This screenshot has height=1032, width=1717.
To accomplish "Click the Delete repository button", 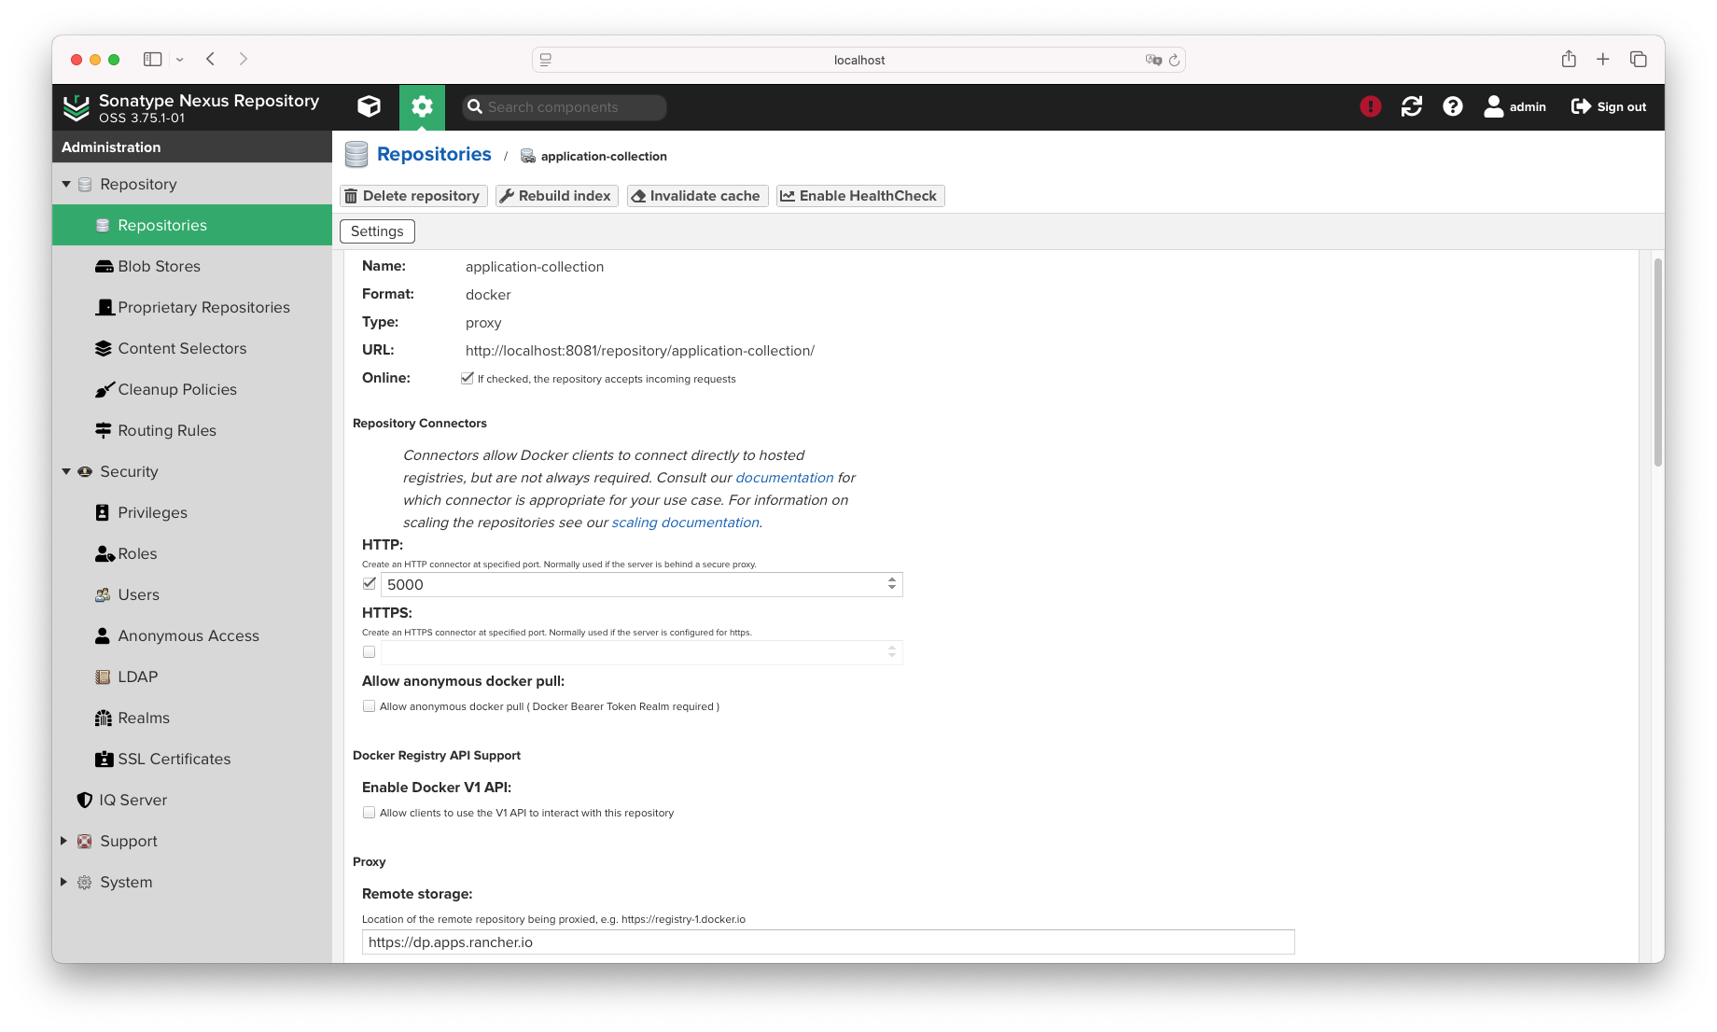I will [x=413, y=196].
